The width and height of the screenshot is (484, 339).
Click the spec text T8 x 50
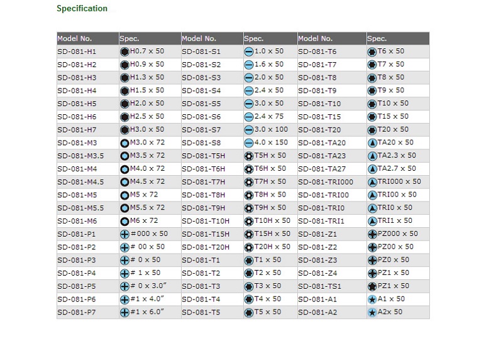click(391, 77)
